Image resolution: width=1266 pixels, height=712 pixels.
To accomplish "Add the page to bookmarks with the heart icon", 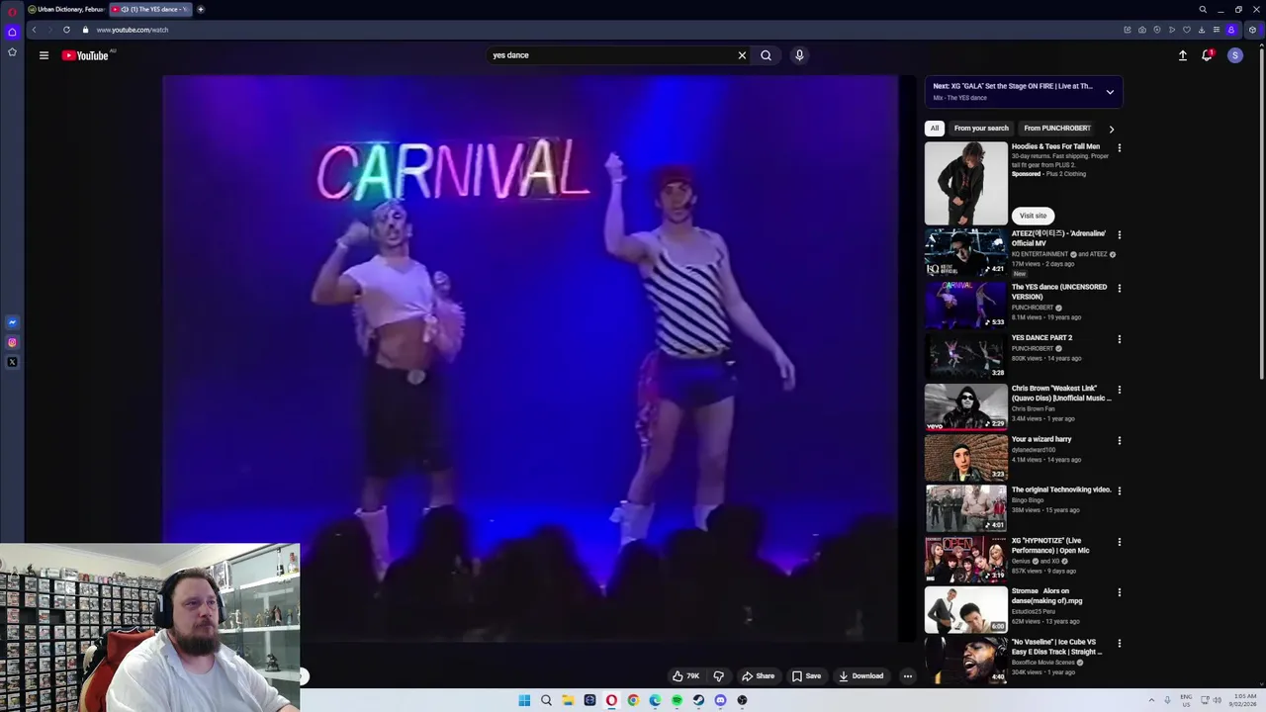I will pyautogui.click(x=1187, y=30).
